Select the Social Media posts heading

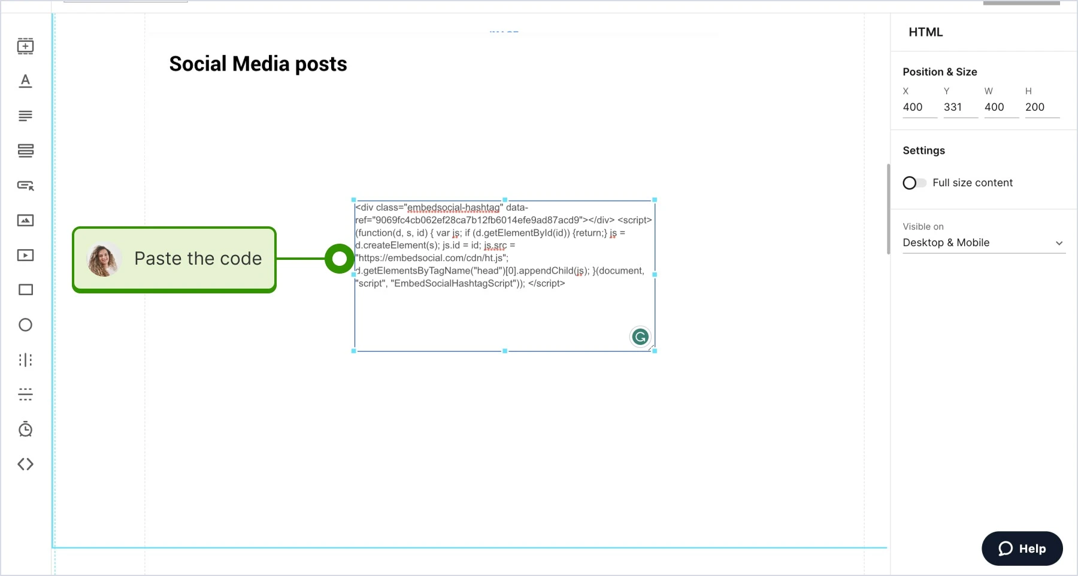tap(258, 63)
